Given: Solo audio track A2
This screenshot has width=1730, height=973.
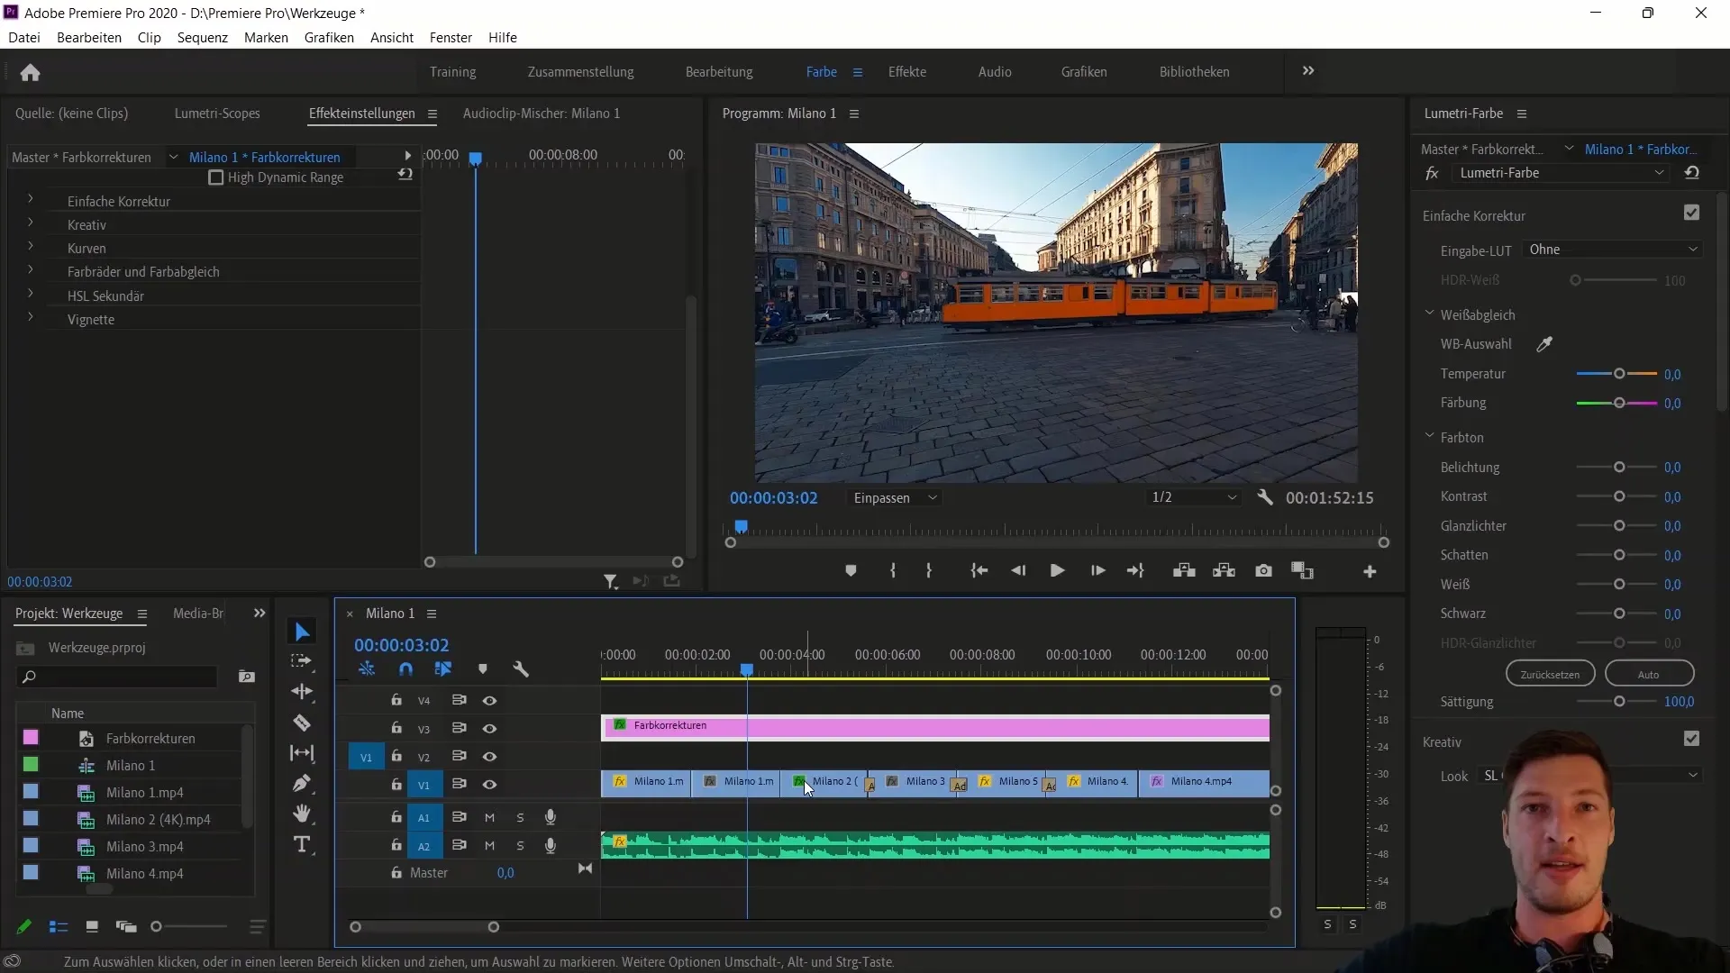Looking at the screenshot, I should 520,846.
